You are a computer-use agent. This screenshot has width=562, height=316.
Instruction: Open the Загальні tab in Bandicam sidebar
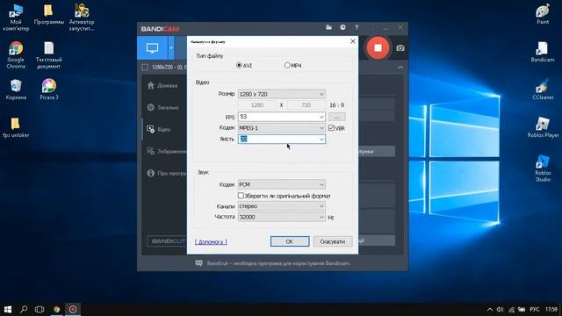pos(162,107)
